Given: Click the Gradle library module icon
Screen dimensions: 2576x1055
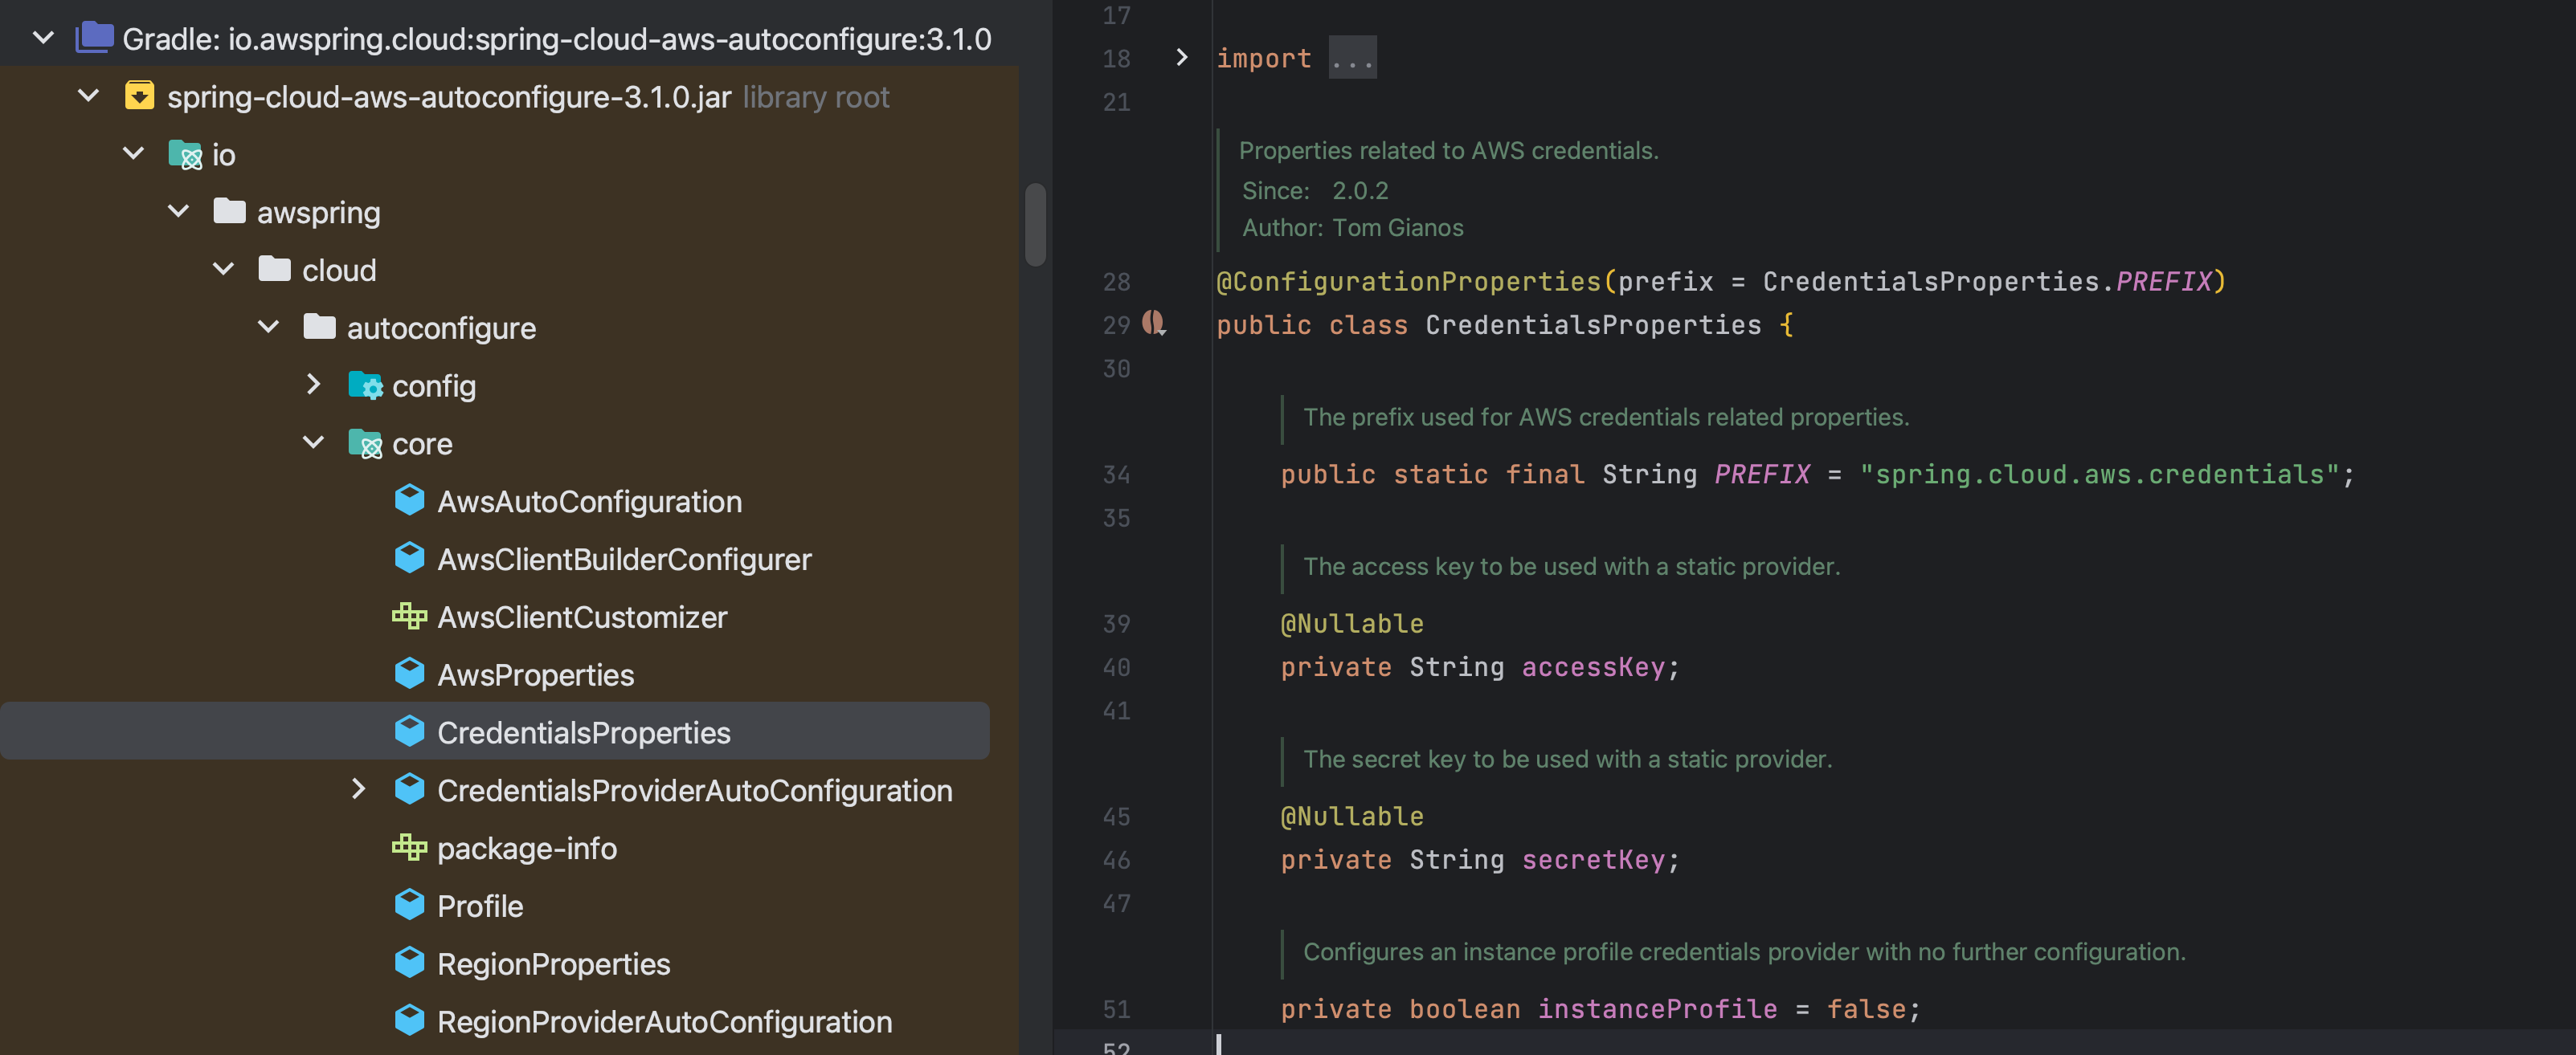Looking at the screenshot, I should [x=95, y=38].
